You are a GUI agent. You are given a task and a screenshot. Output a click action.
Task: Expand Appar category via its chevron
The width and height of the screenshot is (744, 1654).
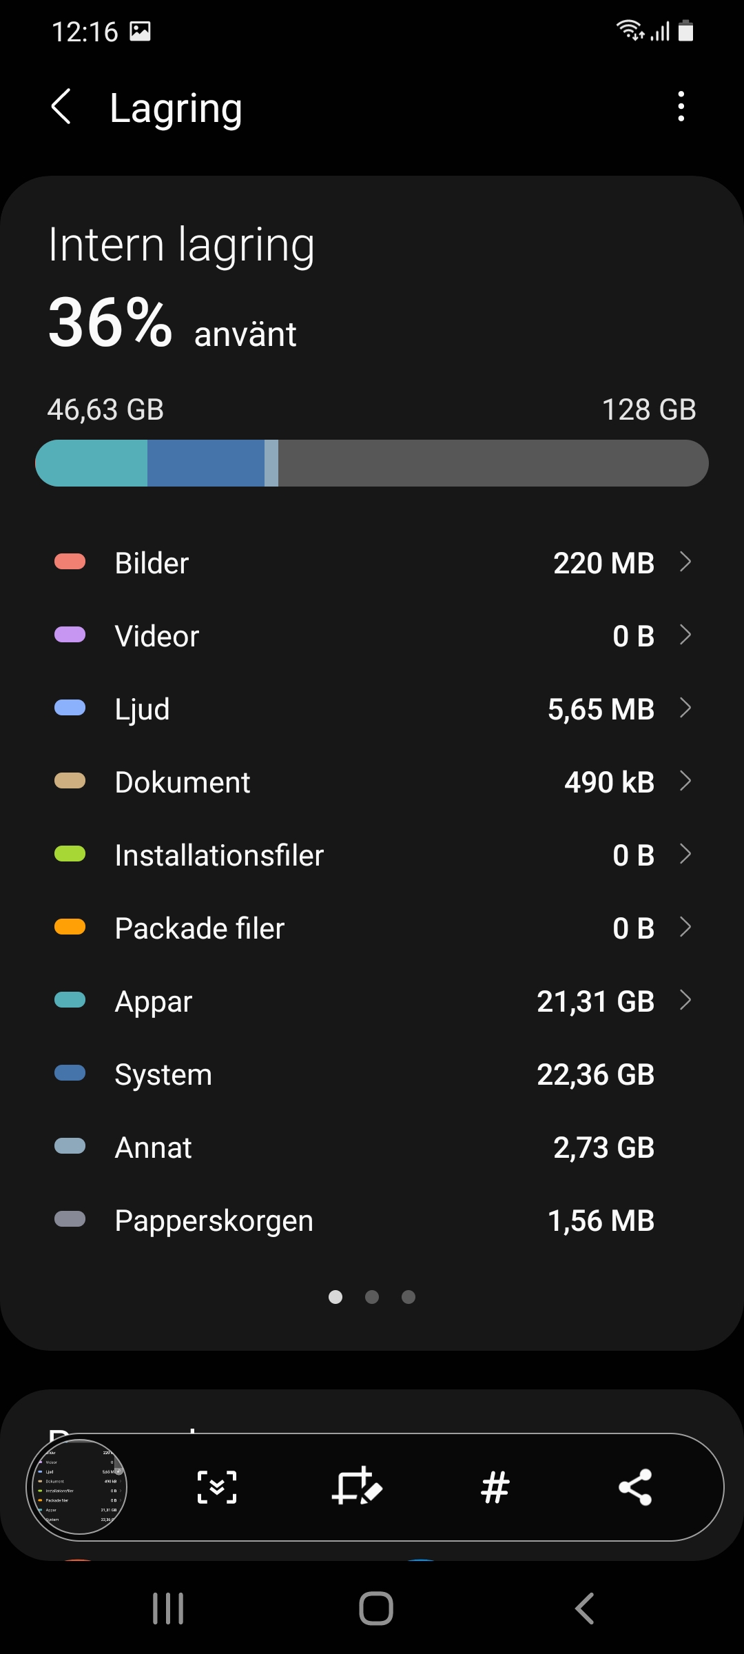pyautogui.click(x=685, y=1000)
